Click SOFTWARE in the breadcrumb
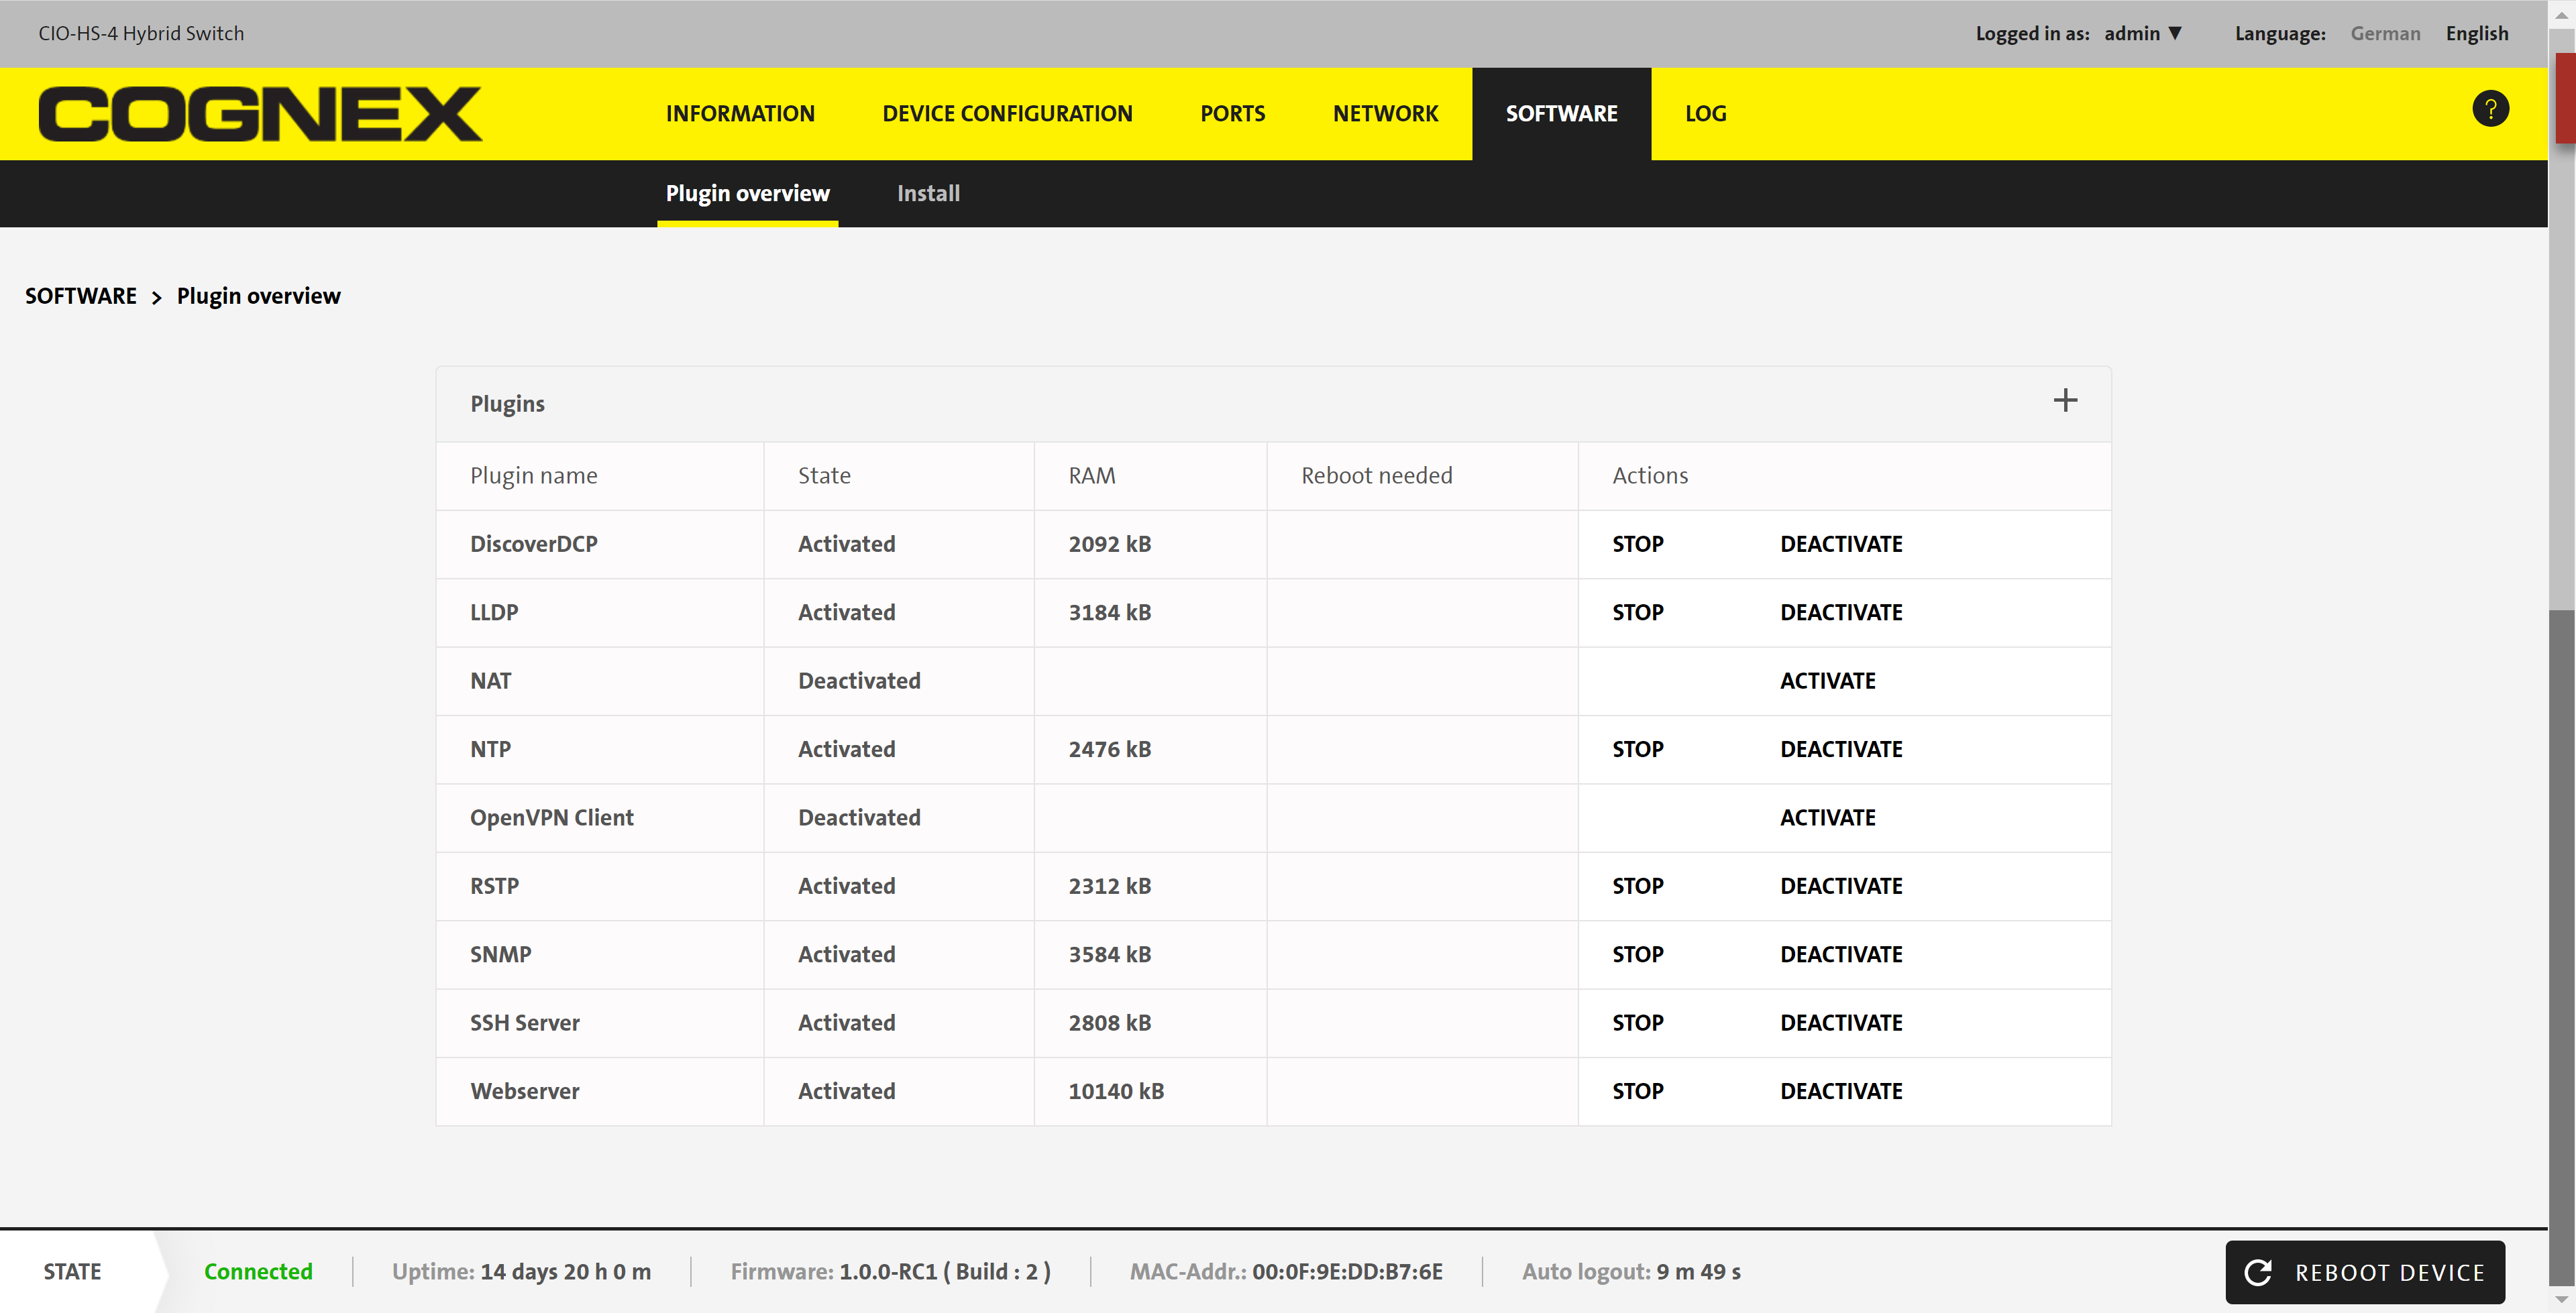This screenshot has height=1313, width=2576. point(81,296)
